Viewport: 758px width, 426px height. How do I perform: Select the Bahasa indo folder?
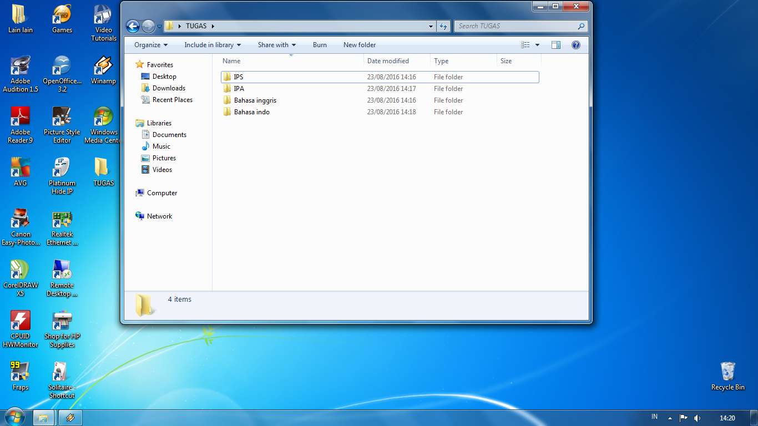coord(380,112)
